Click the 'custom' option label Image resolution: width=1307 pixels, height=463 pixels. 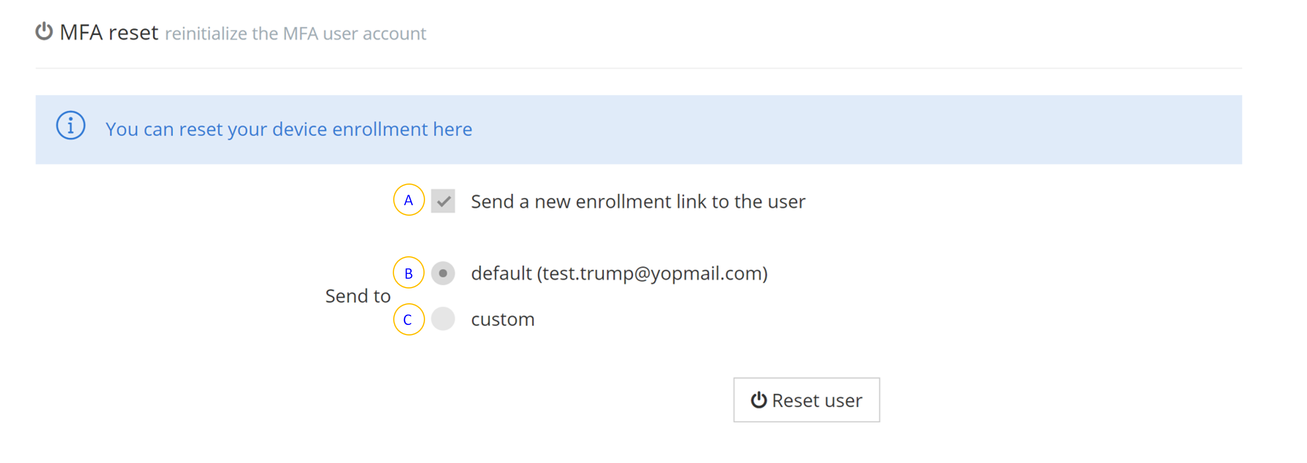(503, 320)
